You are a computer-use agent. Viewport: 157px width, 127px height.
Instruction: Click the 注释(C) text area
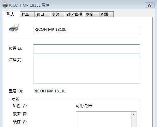[x=87, y=70]
